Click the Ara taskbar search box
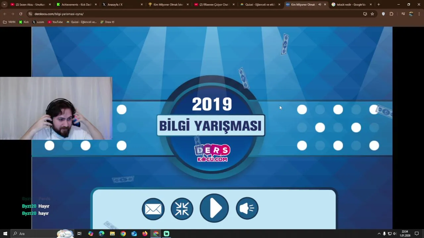Image resolution: width=424 pixels, height=238 pixels. [x=42, y=234]
